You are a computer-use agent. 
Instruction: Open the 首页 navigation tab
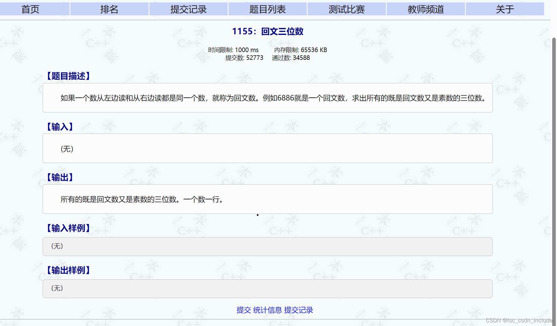click(30, 9)
